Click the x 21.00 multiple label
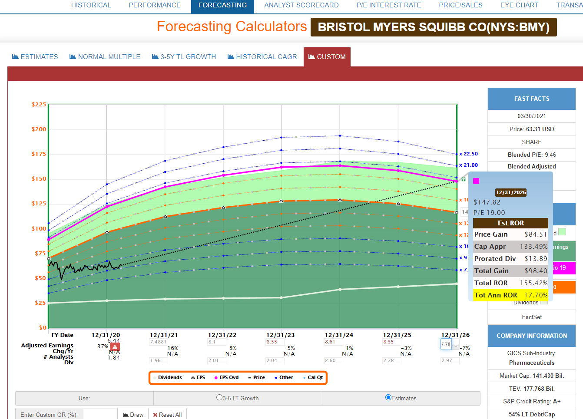Viewport: 583px width, 419px height. pos(469,165)
